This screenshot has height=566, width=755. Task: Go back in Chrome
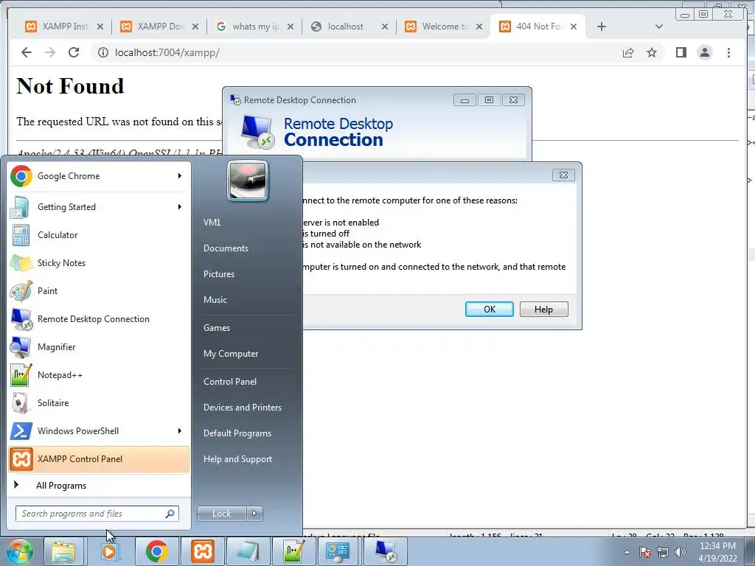tap(27, 52)
